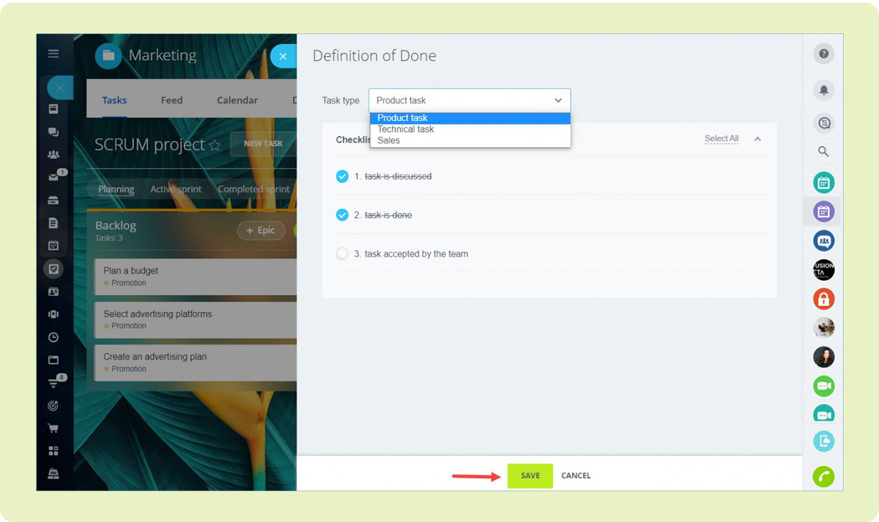
Task: Open the Task type dropdown
Action: (469, 101)
